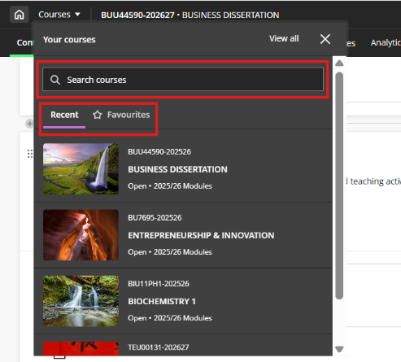This screenshot has width=401, height=362.
Task: Click the Favourites star icon
Action: click(98, 115)
